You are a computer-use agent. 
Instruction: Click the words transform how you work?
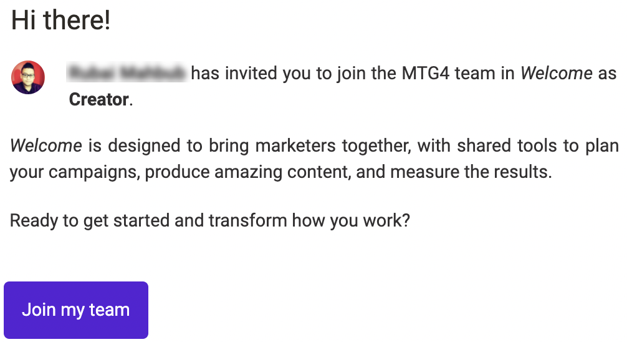coord(309,221)
